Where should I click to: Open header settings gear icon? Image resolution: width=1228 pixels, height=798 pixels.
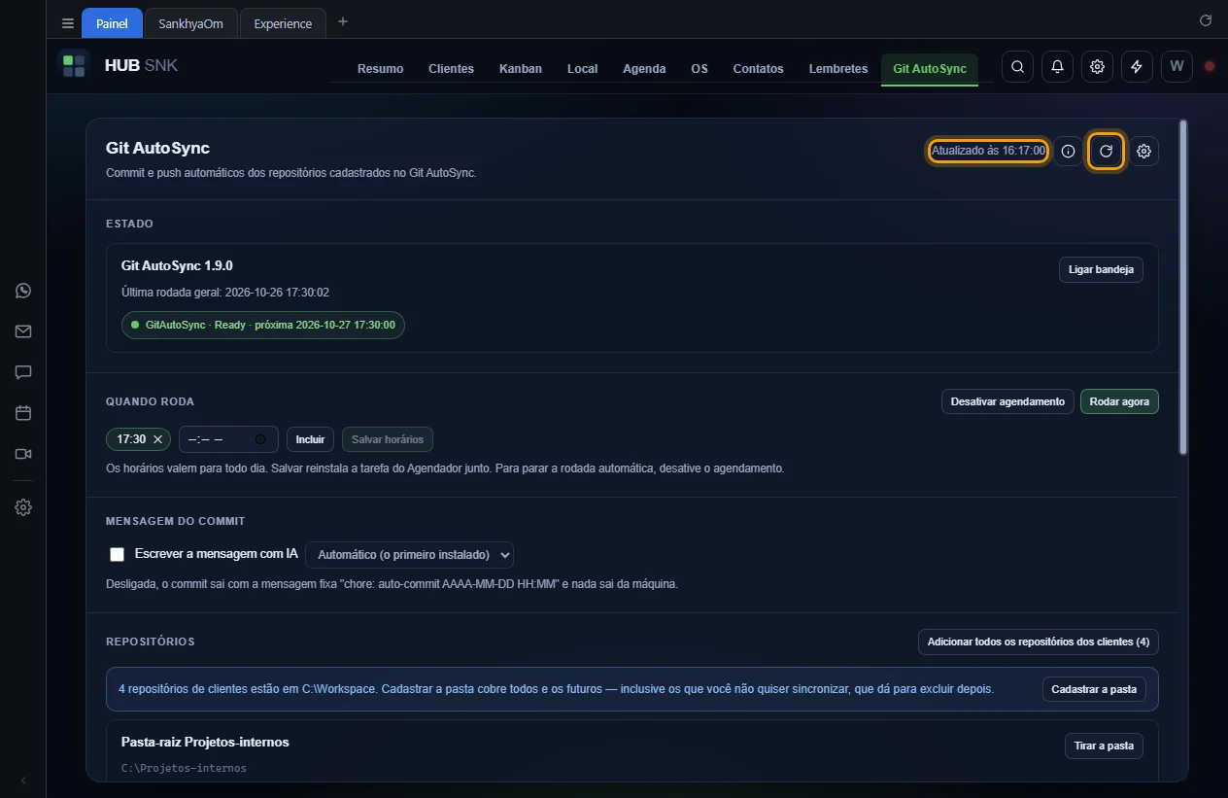tap(1097, 66)
